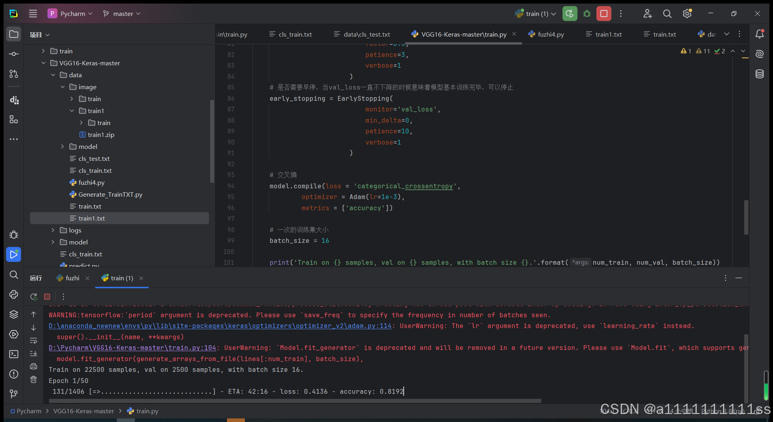Open the Commit tool window
The height and width of the screenshot is (422, 773).
pos(14,54)
